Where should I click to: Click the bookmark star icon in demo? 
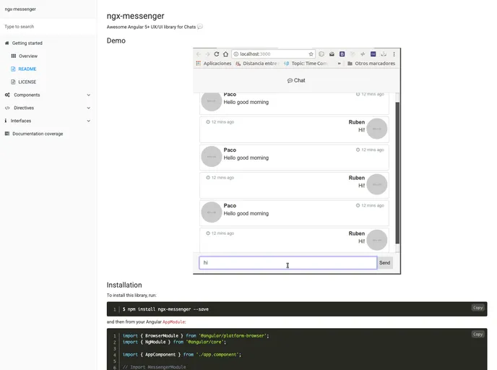click(311, 54)
